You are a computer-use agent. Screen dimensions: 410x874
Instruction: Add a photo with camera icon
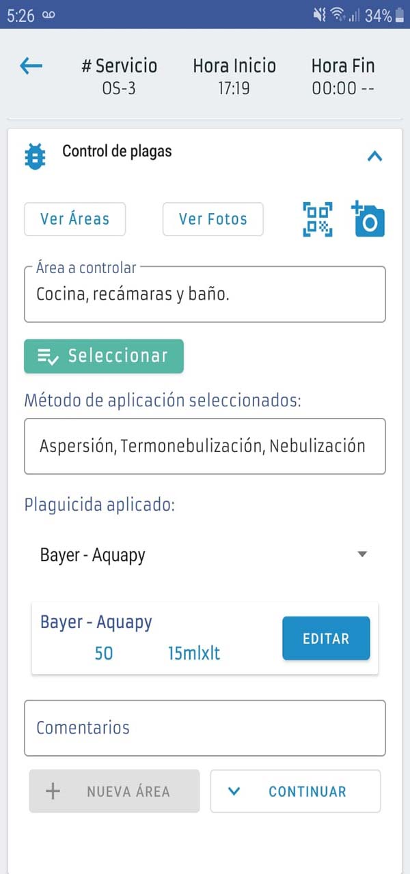point(368,219)
